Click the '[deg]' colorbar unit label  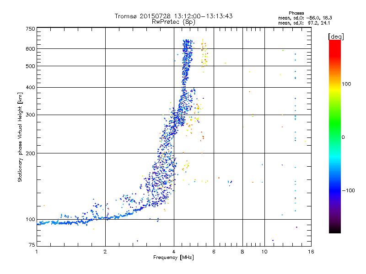tap(336, 37)
